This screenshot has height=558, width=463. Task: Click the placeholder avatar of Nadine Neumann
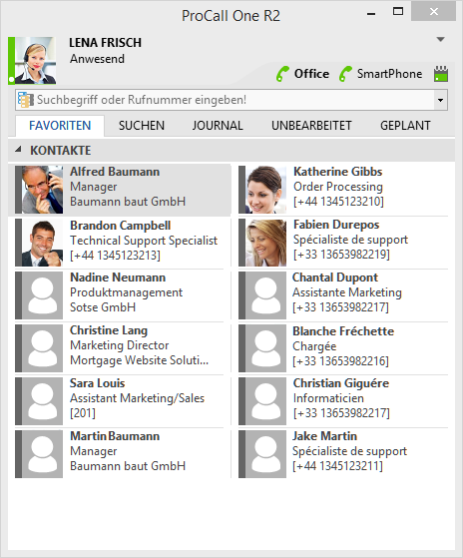pyautogui.click(x=42, y=295)
